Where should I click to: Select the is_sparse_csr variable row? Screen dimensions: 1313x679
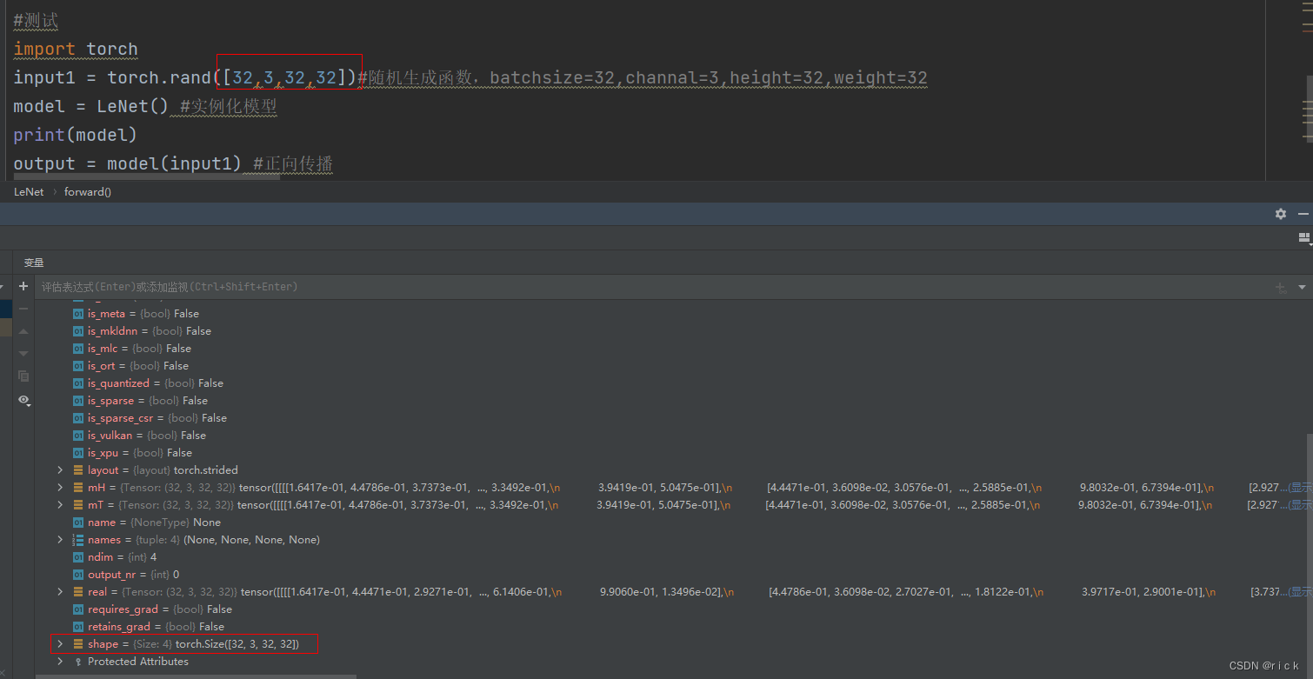pyautogui.click(x=150, y=418)
